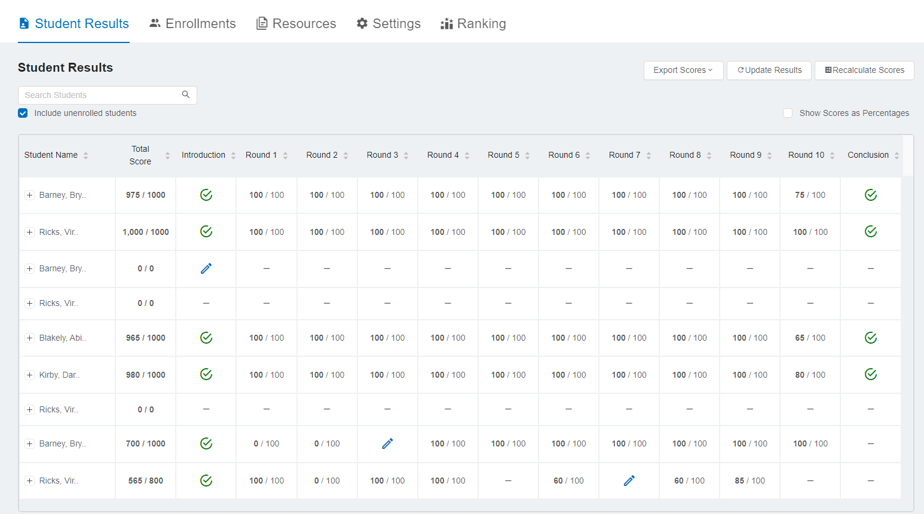The image size is (924, 514).
Task: Click the Update Results button
Action: pyautogui.click(x=769, y=71)
